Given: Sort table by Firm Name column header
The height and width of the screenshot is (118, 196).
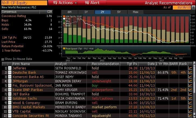Looking at the screenshot, I should pos(33,64).
